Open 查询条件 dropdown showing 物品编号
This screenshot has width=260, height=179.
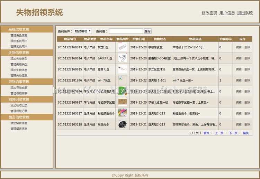click(x=83, y=31)
